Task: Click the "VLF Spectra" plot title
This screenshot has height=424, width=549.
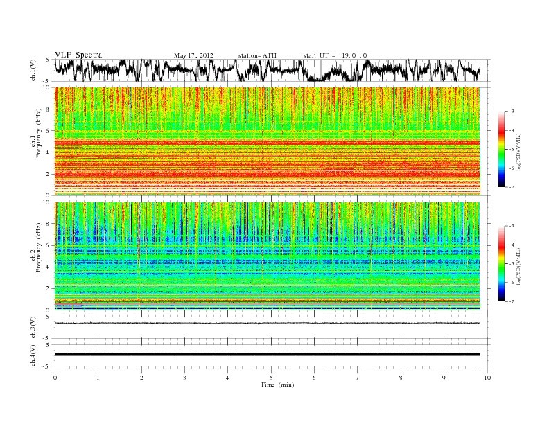Action: pos(78,55)
